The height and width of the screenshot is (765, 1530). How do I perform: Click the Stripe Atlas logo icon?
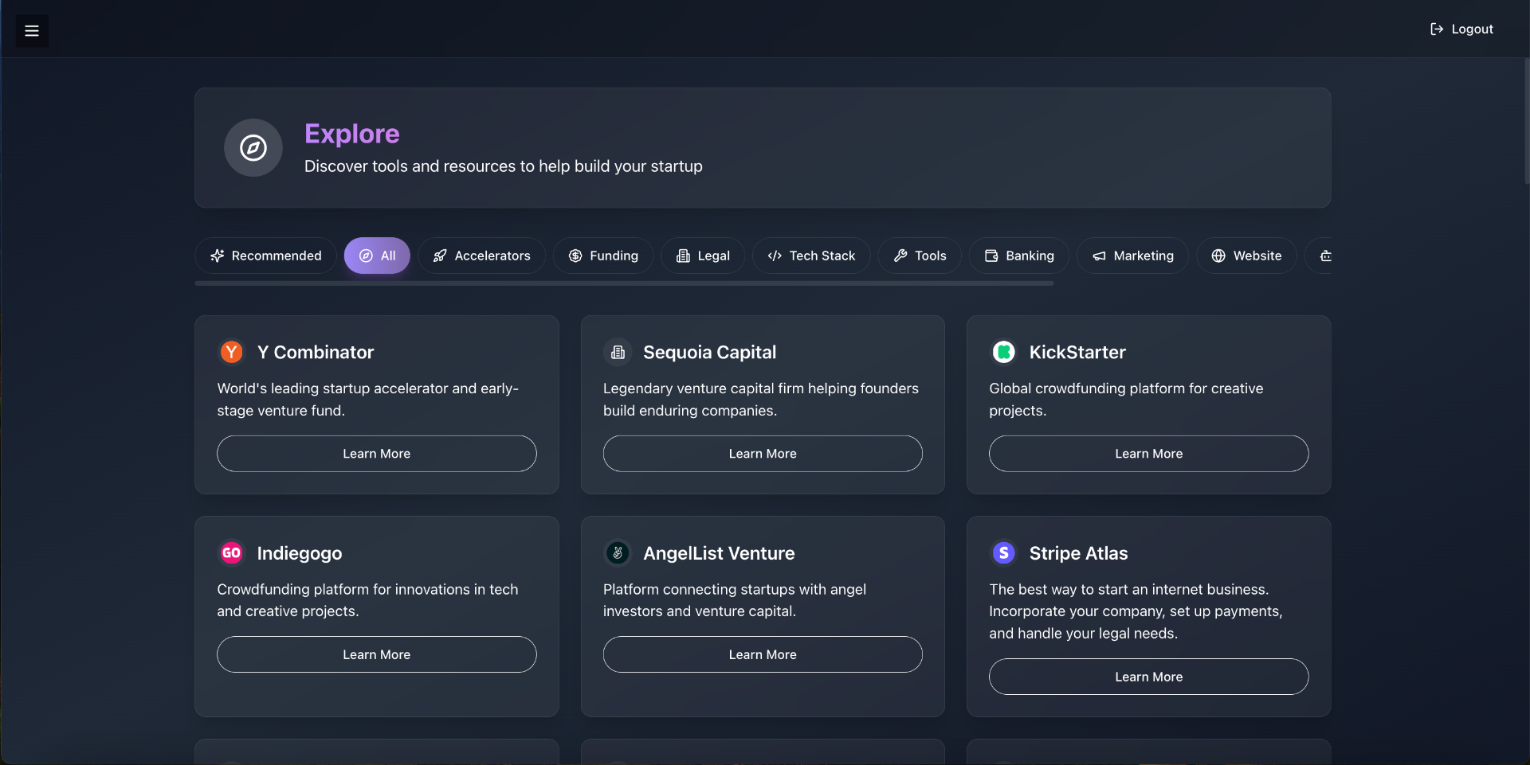pyautogui.click(x=1003, y=552)
